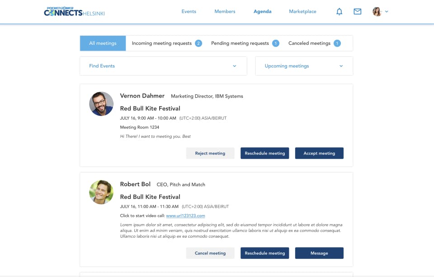Viewport: 434px width, 277px height.
Task: Switch to the All meetings tab
Action: [x=103, y=43]
